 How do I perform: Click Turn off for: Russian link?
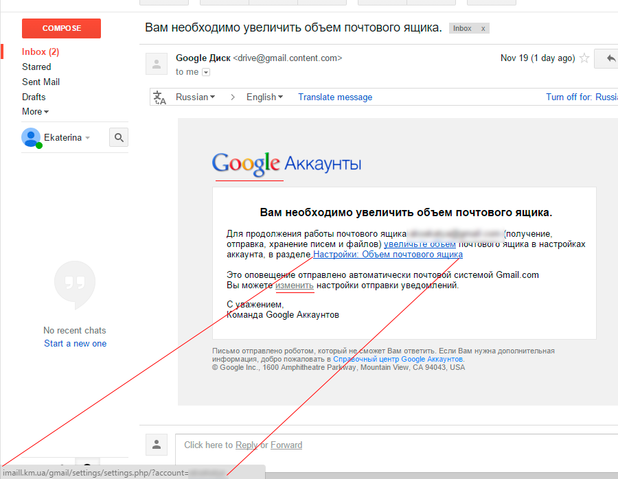tap(582, 97)
